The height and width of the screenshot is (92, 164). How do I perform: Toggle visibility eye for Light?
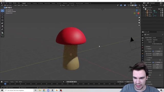pyautogui.click(x=161, y=14)
